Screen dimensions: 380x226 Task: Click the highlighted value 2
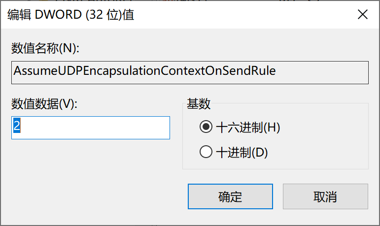point(17,127)
